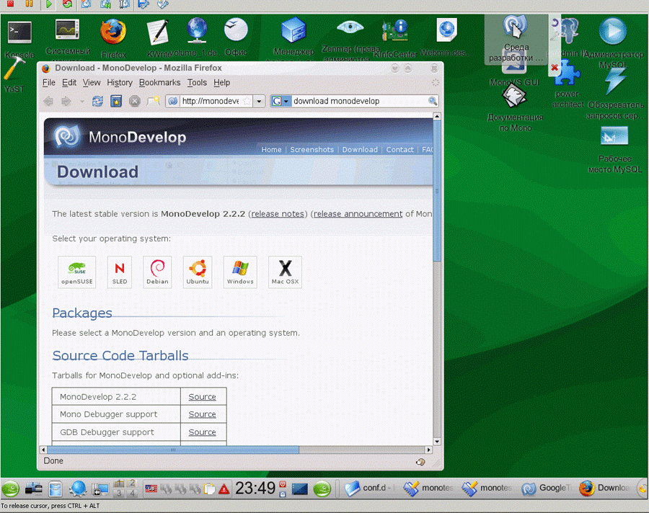The image size is (649, 513).
Task: Click the Firefox Forward arrow
Action: 66,101
